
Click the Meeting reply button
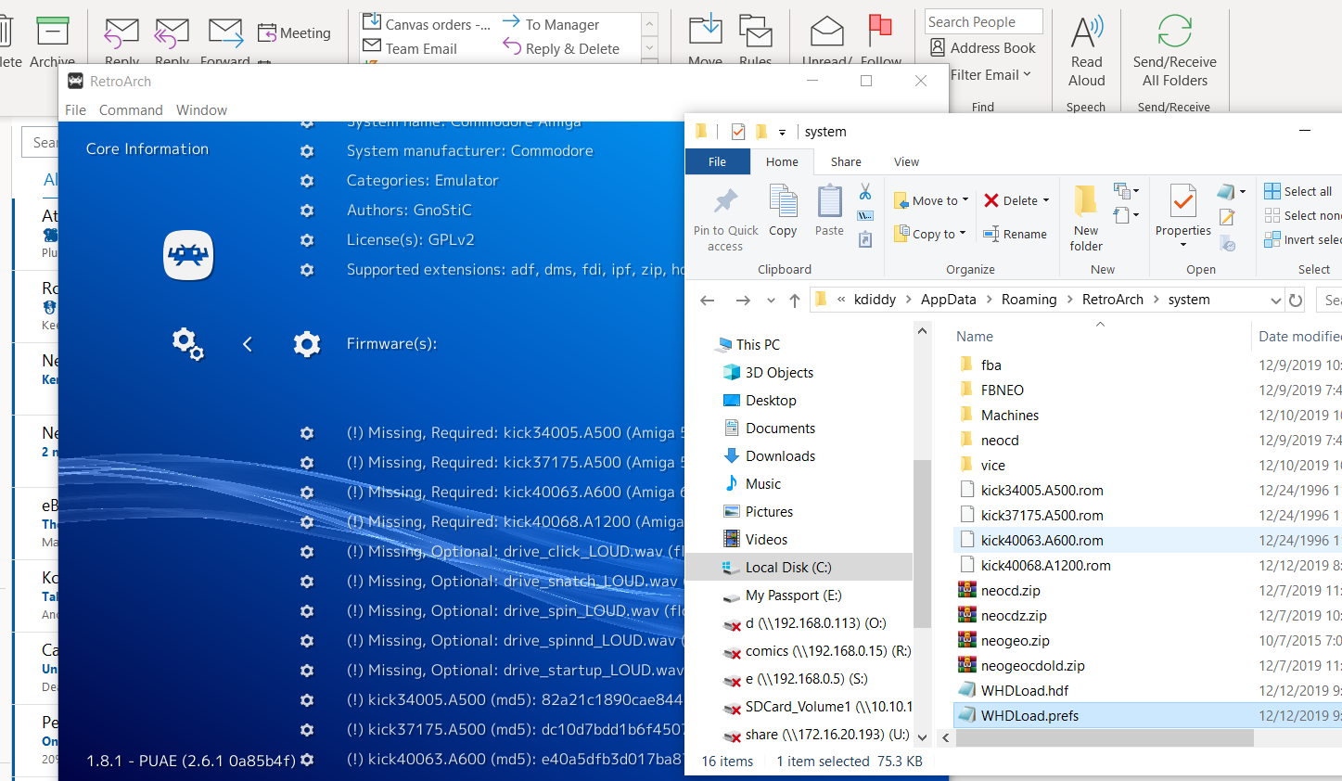pos(294,32)
